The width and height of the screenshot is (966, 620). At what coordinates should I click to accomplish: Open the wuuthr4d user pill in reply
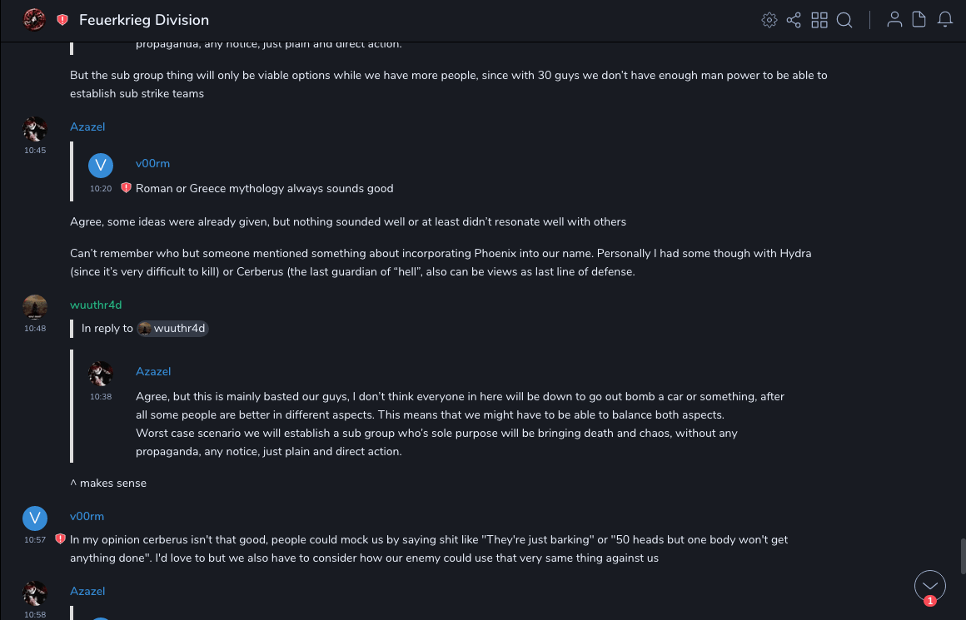(172, 329)
